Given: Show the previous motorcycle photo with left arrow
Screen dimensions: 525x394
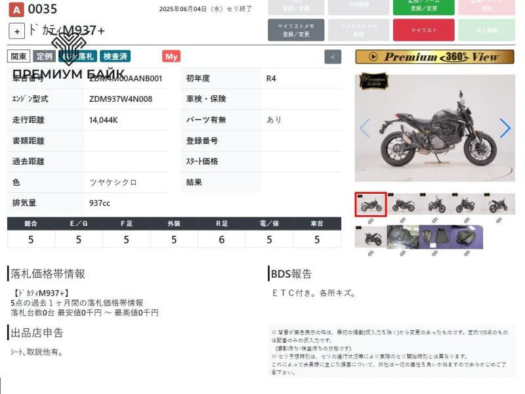Looking at the screenshot, I should 365,128.
